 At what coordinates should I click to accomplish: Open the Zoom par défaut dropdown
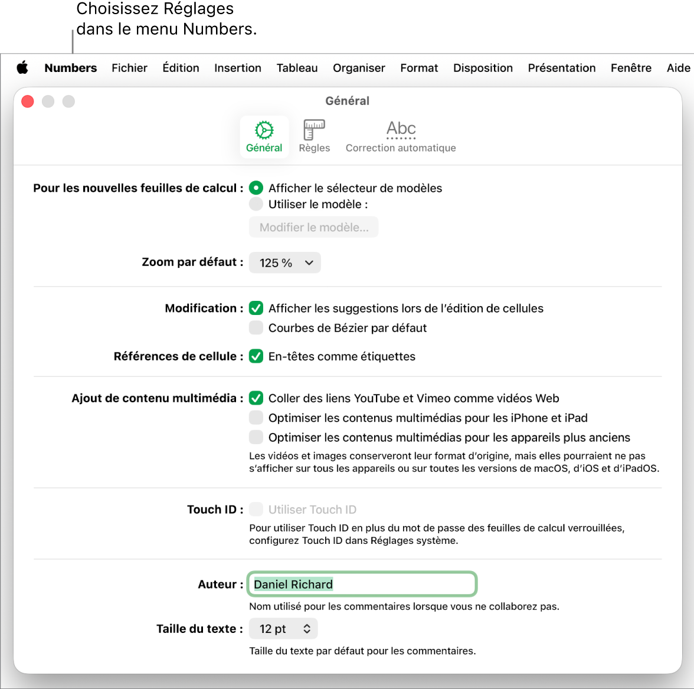point(284,263)
